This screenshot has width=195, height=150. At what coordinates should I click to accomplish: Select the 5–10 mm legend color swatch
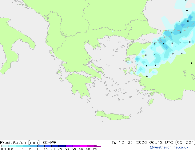(x=34, y=146)
